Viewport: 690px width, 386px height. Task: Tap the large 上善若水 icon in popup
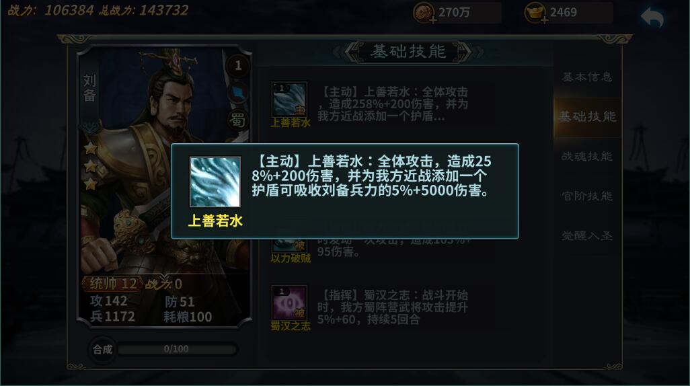pos(215,182)
